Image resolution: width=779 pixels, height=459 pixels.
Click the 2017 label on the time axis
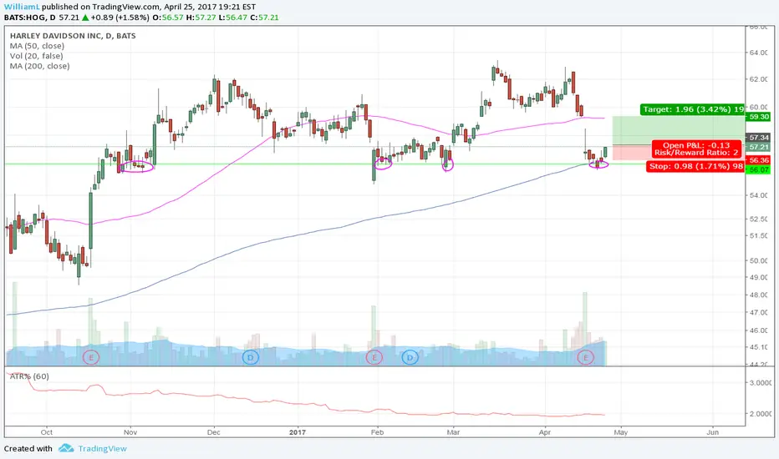298,432
